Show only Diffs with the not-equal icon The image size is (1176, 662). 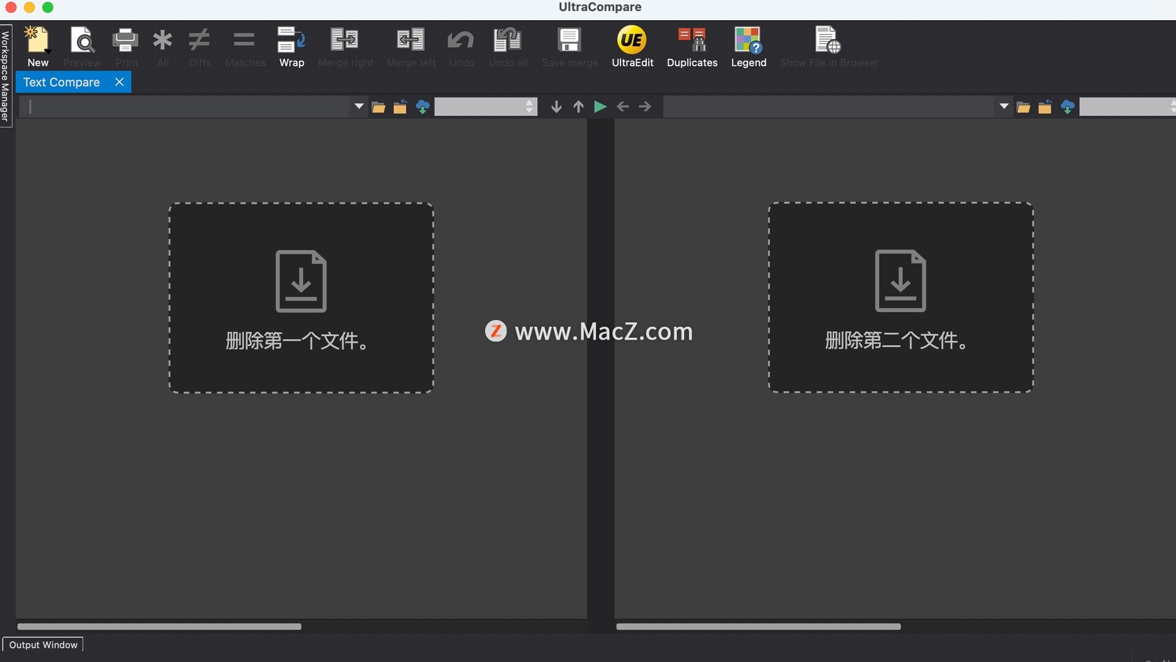(x=200, y=40)
